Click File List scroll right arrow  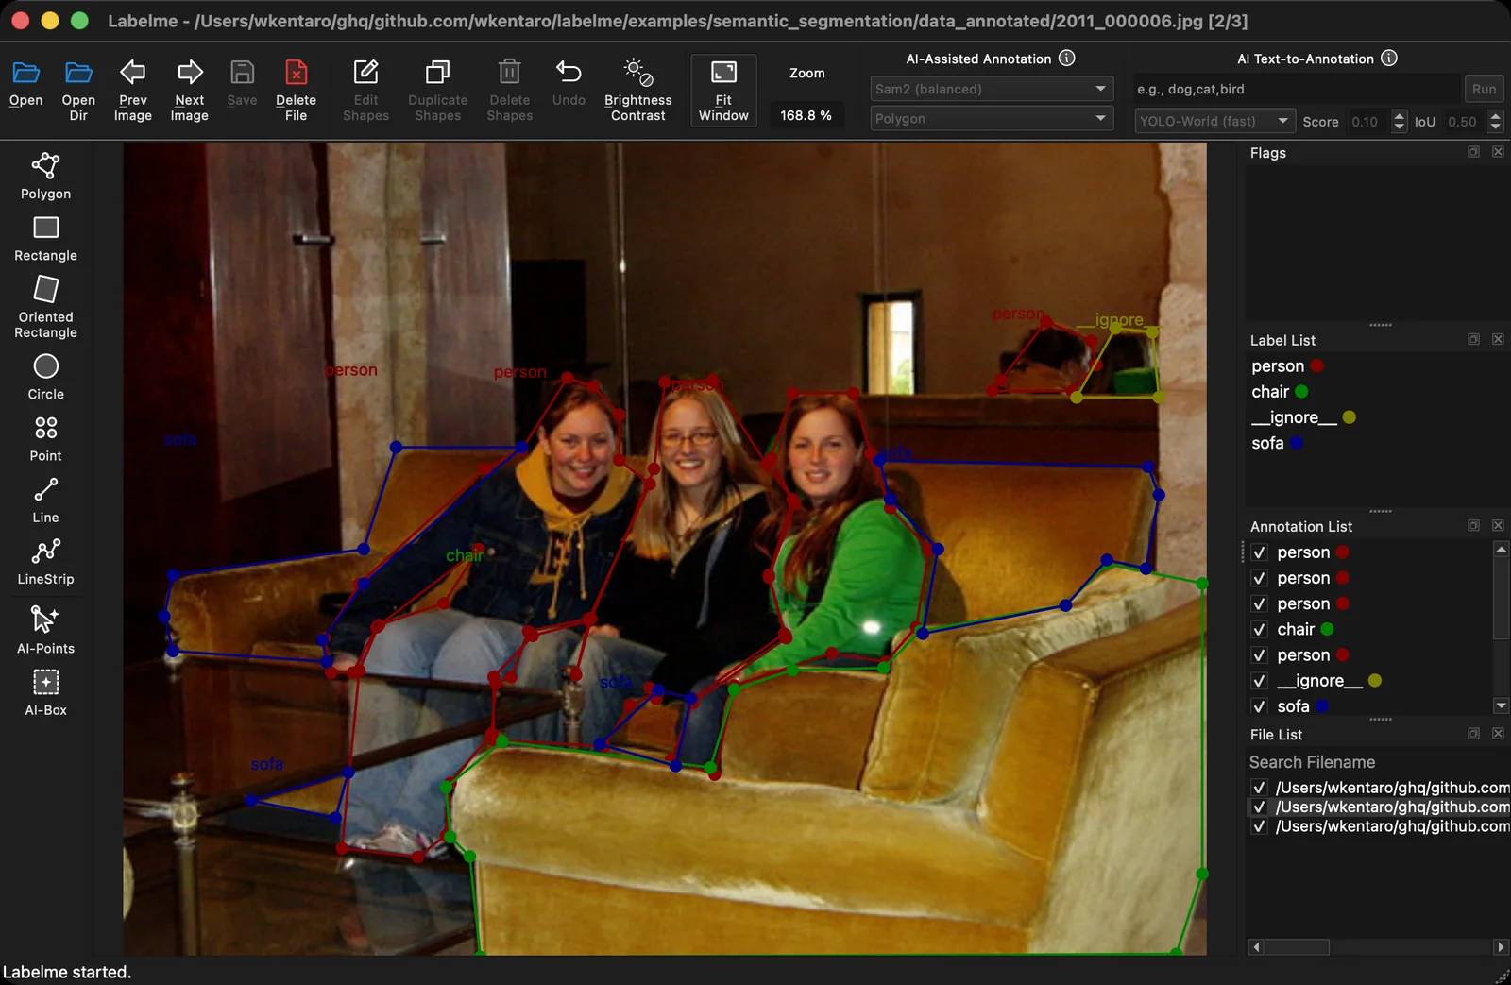click(1501, 946)
